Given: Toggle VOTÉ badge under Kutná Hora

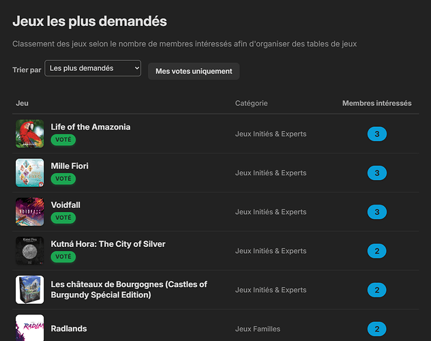Looking at the screenshot, I should (x=63, y=256).
